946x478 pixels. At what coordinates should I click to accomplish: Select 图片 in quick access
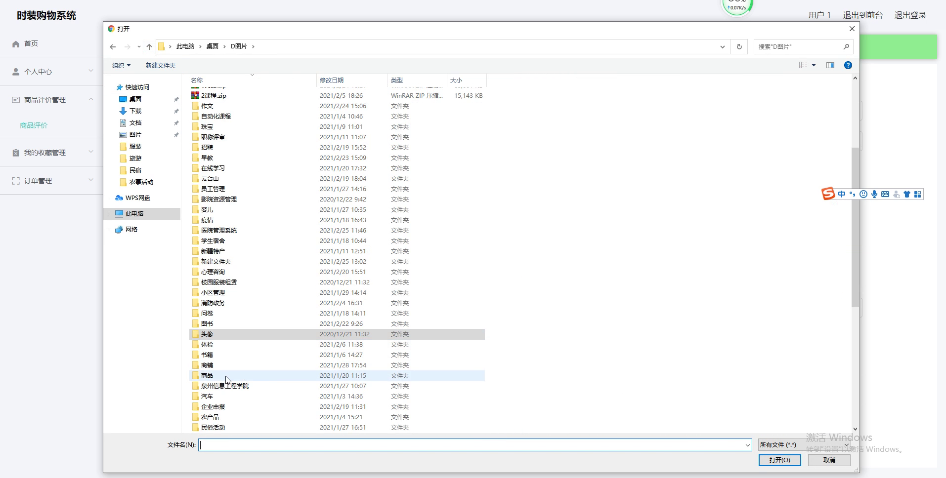coord(135,135)
